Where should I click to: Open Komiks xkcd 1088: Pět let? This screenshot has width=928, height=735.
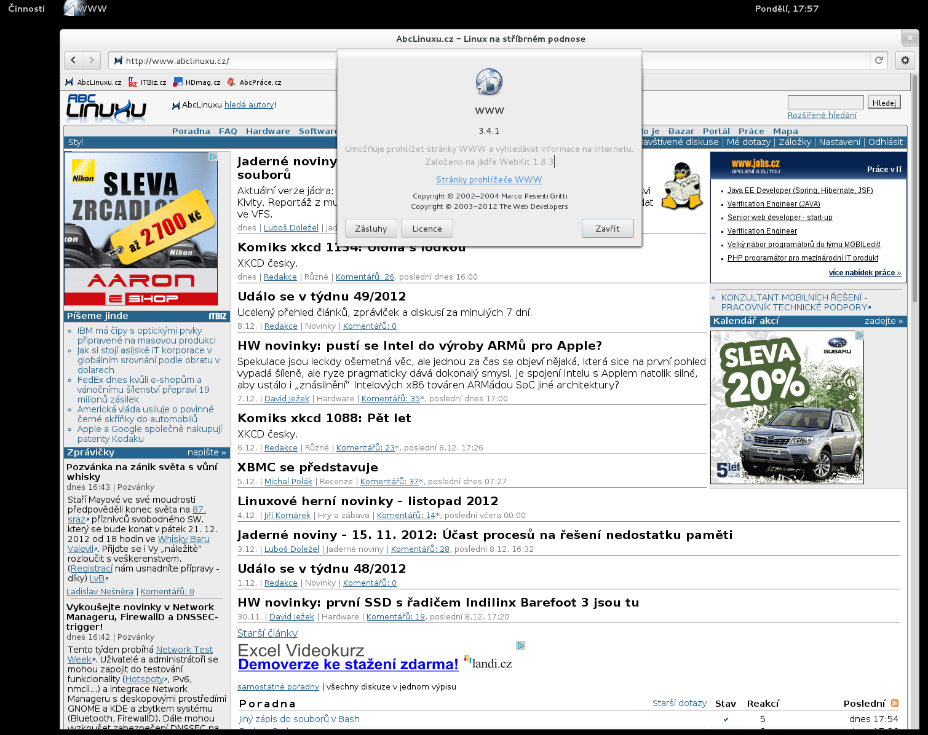324,418
